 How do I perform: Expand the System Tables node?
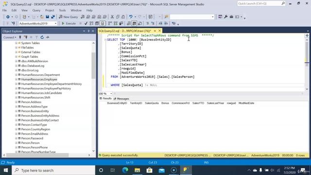tap(16, 43)
